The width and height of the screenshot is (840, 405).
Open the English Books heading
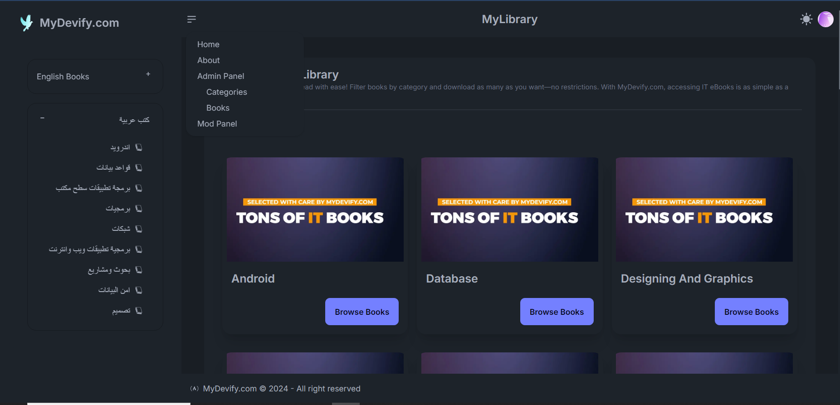point(63,77)
